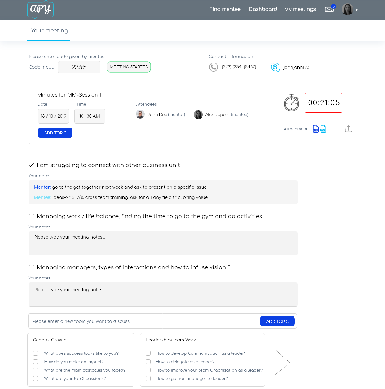Click the upload attachment icon
Viewport: 385px width, 389px height.
(x=348, y=129)
